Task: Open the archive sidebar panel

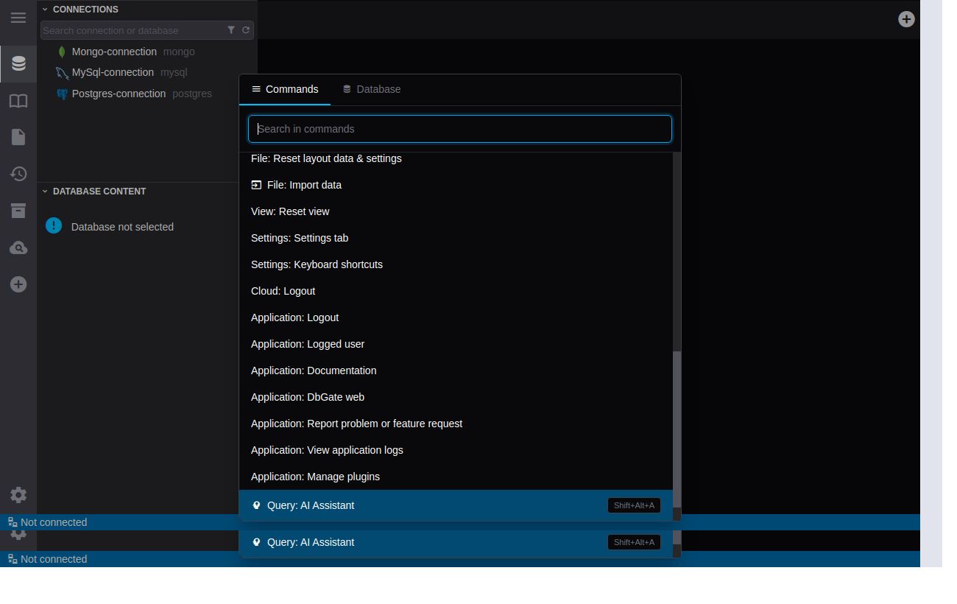Action: coord(18,211)
